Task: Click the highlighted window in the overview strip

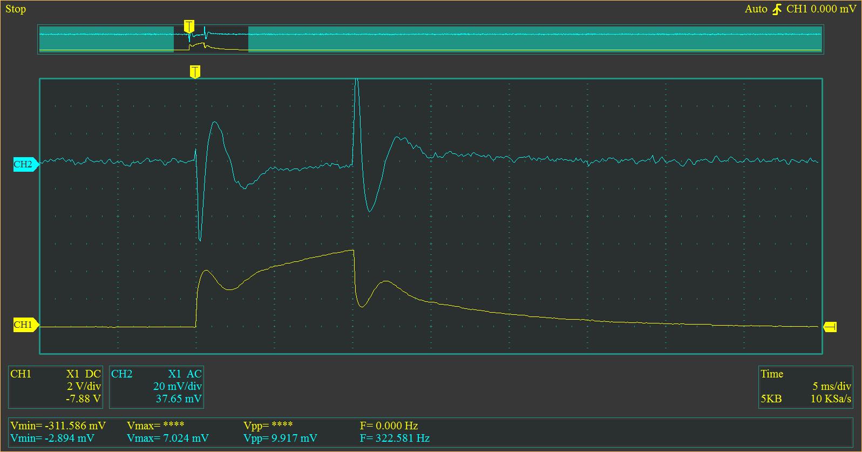Action: coord(211,39)
